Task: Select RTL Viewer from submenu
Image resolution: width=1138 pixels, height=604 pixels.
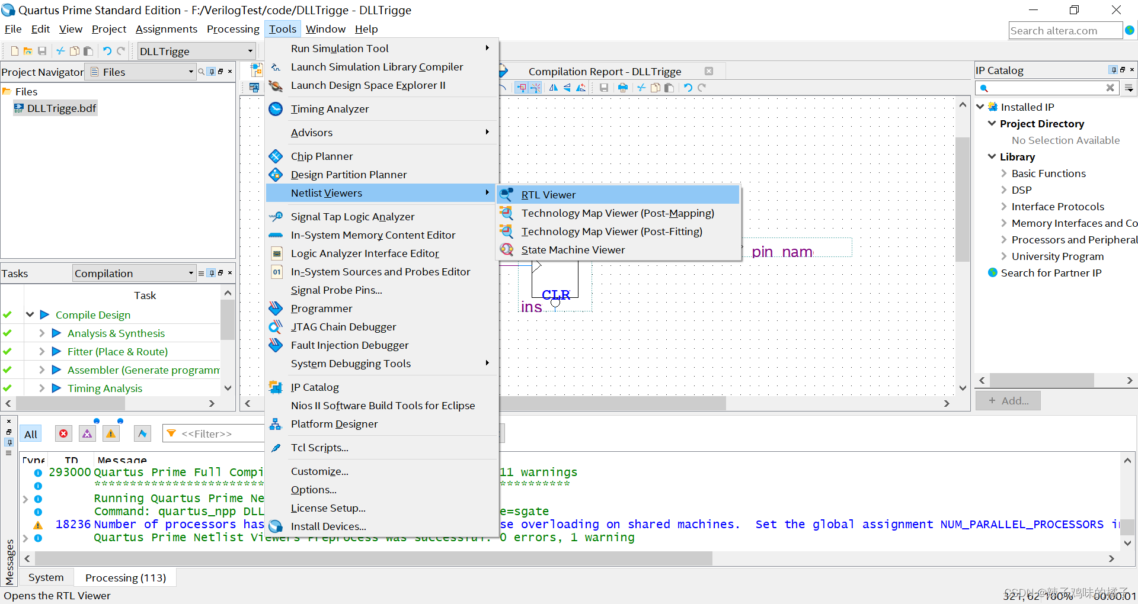Action: tap(618, 194)
